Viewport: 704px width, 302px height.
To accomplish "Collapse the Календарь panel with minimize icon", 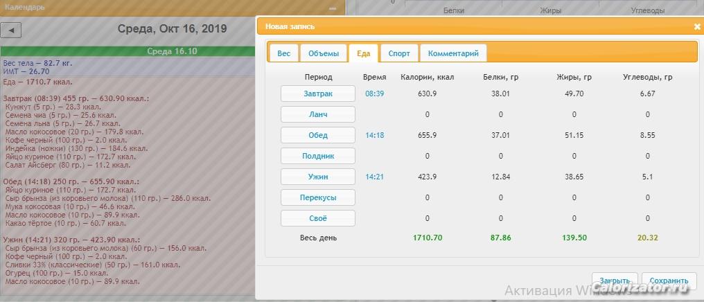I will (333, 8).
